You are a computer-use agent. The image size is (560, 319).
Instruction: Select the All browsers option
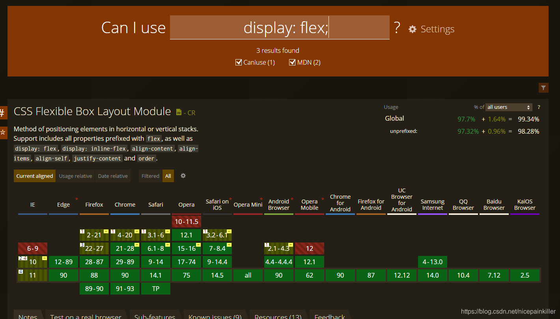(x=168, y=176)
